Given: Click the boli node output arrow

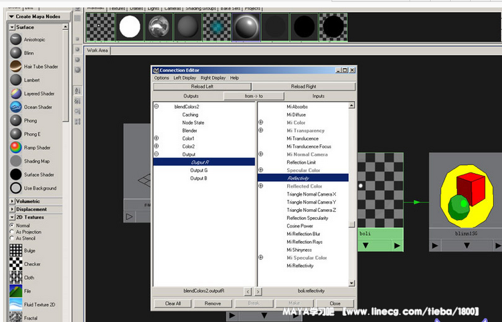Looking at the screenshot, I should (x=397, y=246).
